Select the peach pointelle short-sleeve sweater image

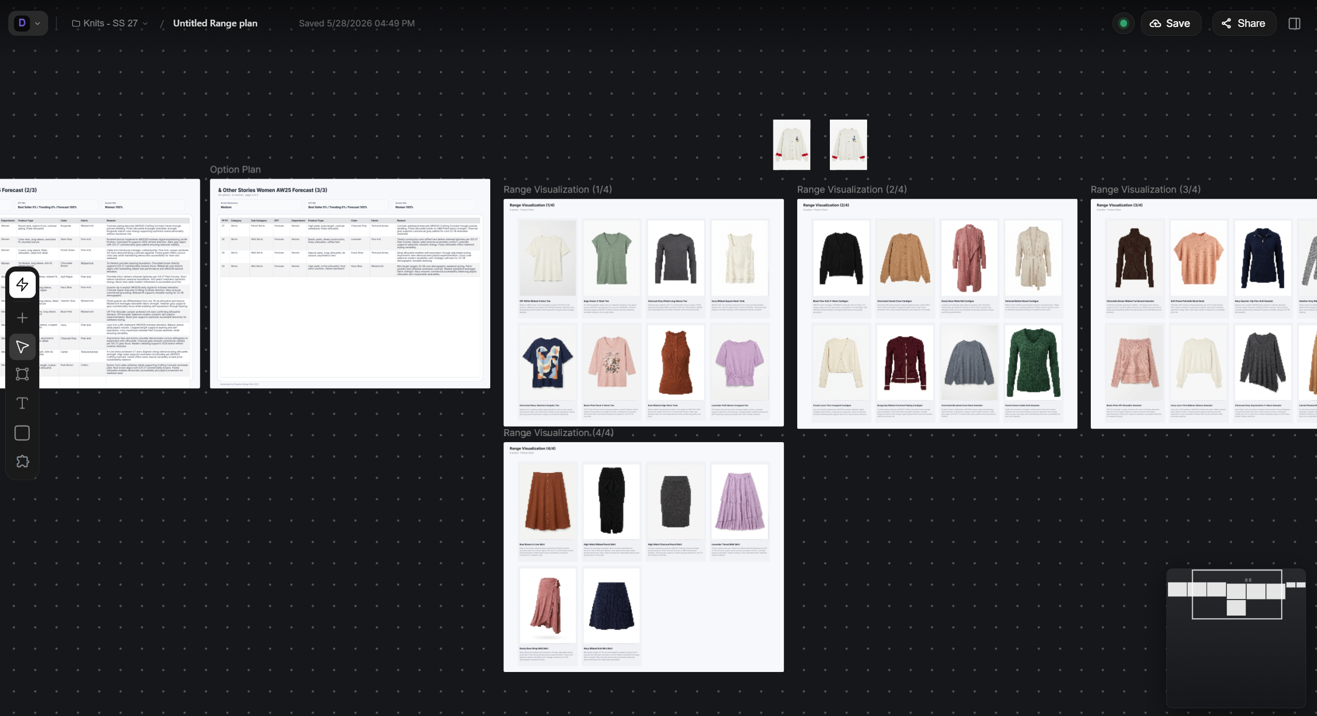1198,258
